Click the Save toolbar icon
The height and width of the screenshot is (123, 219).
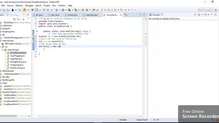[4, 10]
